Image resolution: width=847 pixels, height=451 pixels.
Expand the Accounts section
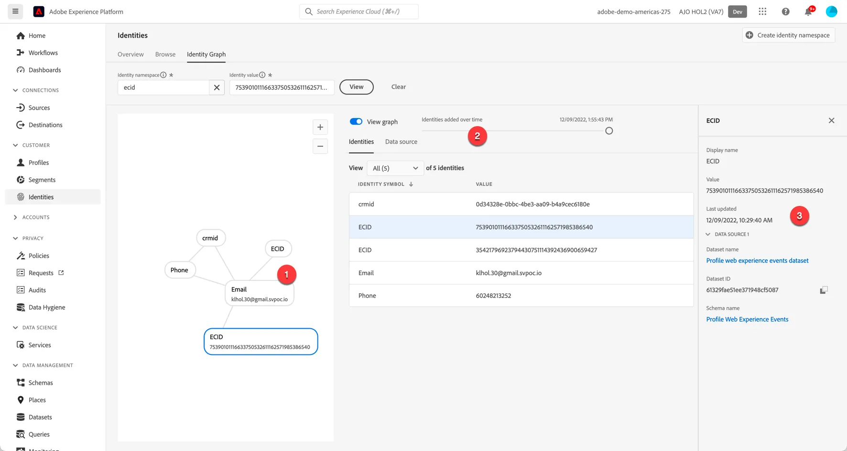[x=15, y=217]
